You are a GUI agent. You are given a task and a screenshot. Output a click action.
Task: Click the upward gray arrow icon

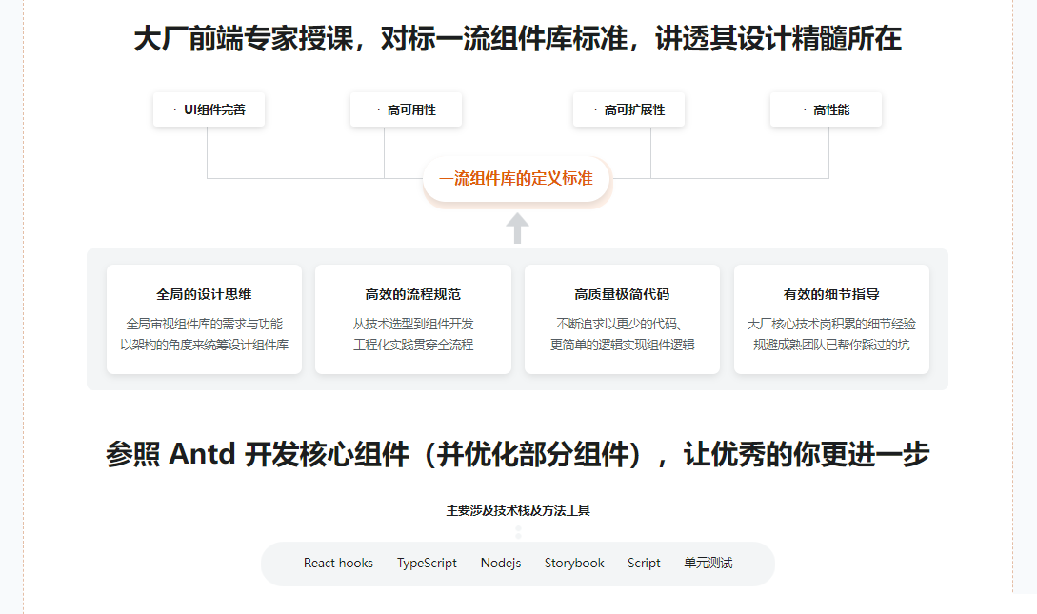click(517, 228)
